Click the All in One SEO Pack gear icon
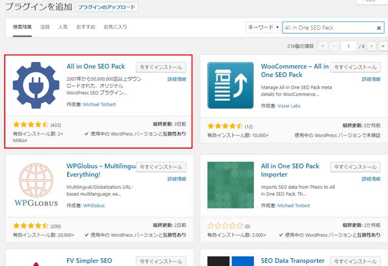Screen dimensions: 388x266 click(36, 85)
